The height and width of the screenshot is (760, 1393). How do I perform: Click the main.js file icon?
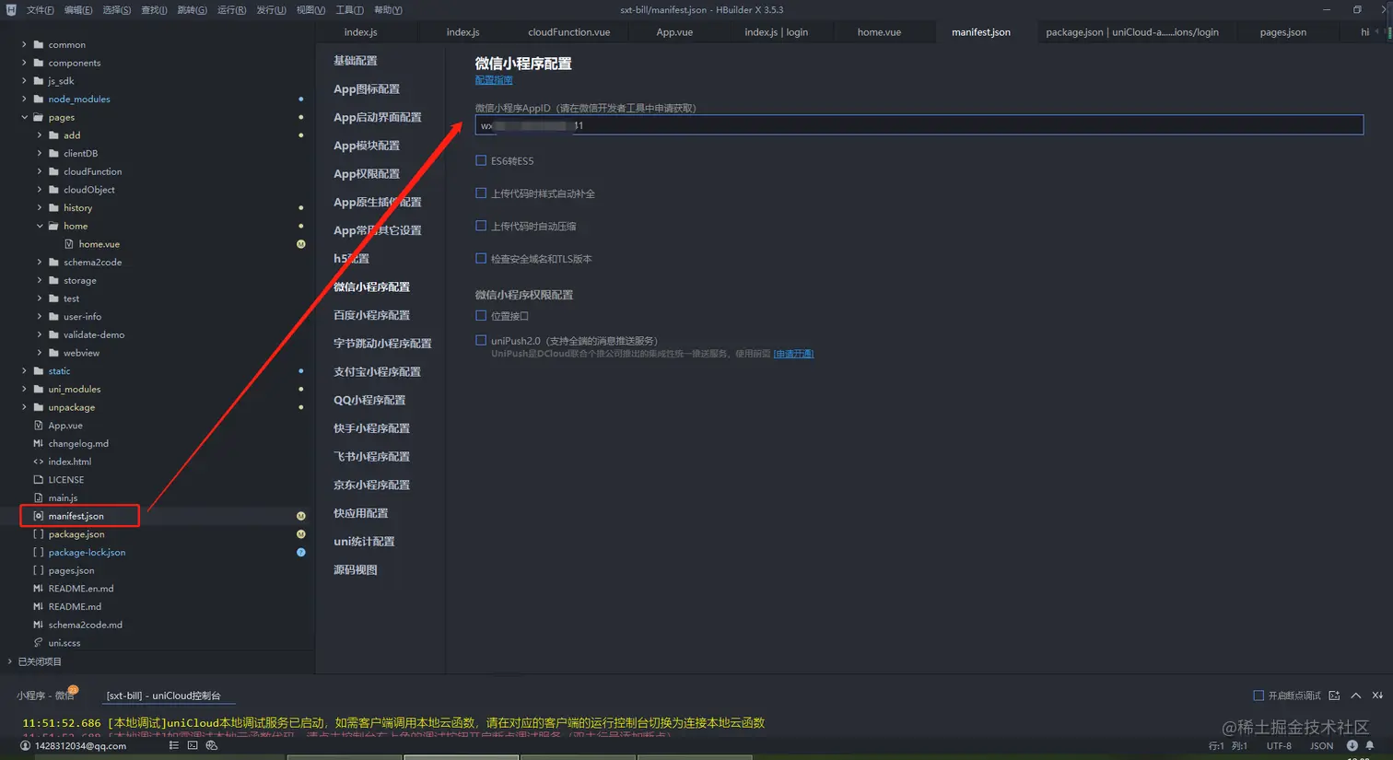pos(39,497)
